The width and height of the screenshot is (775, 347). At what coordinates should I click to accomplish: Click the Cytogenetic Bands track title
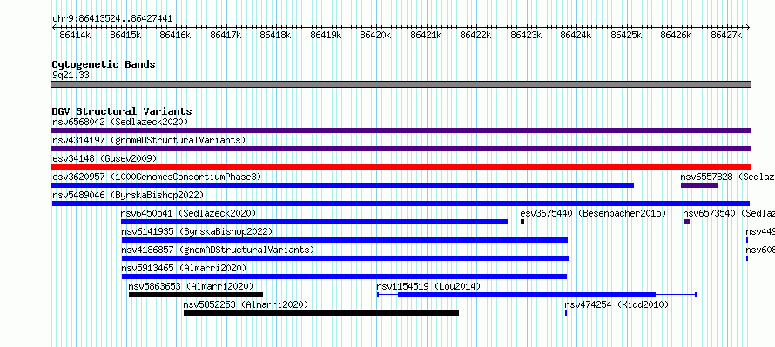[104, 64]
